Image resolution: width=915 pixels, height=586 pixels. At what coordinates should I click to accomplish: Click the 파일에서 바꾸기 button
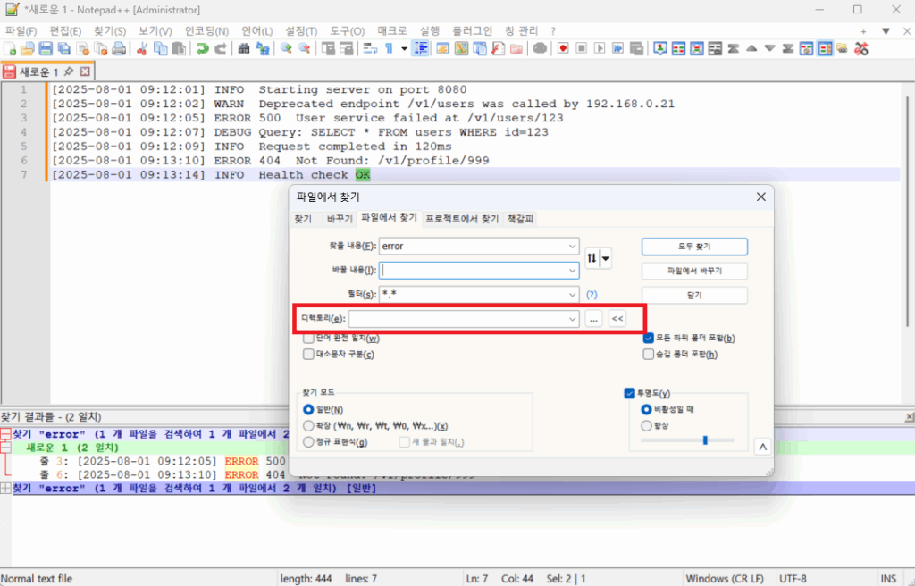pyautogui.click(x=694, y=271)
